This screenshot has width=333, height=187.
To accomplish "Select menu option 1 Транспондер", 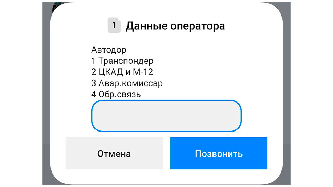I will (x=122, y=61).
